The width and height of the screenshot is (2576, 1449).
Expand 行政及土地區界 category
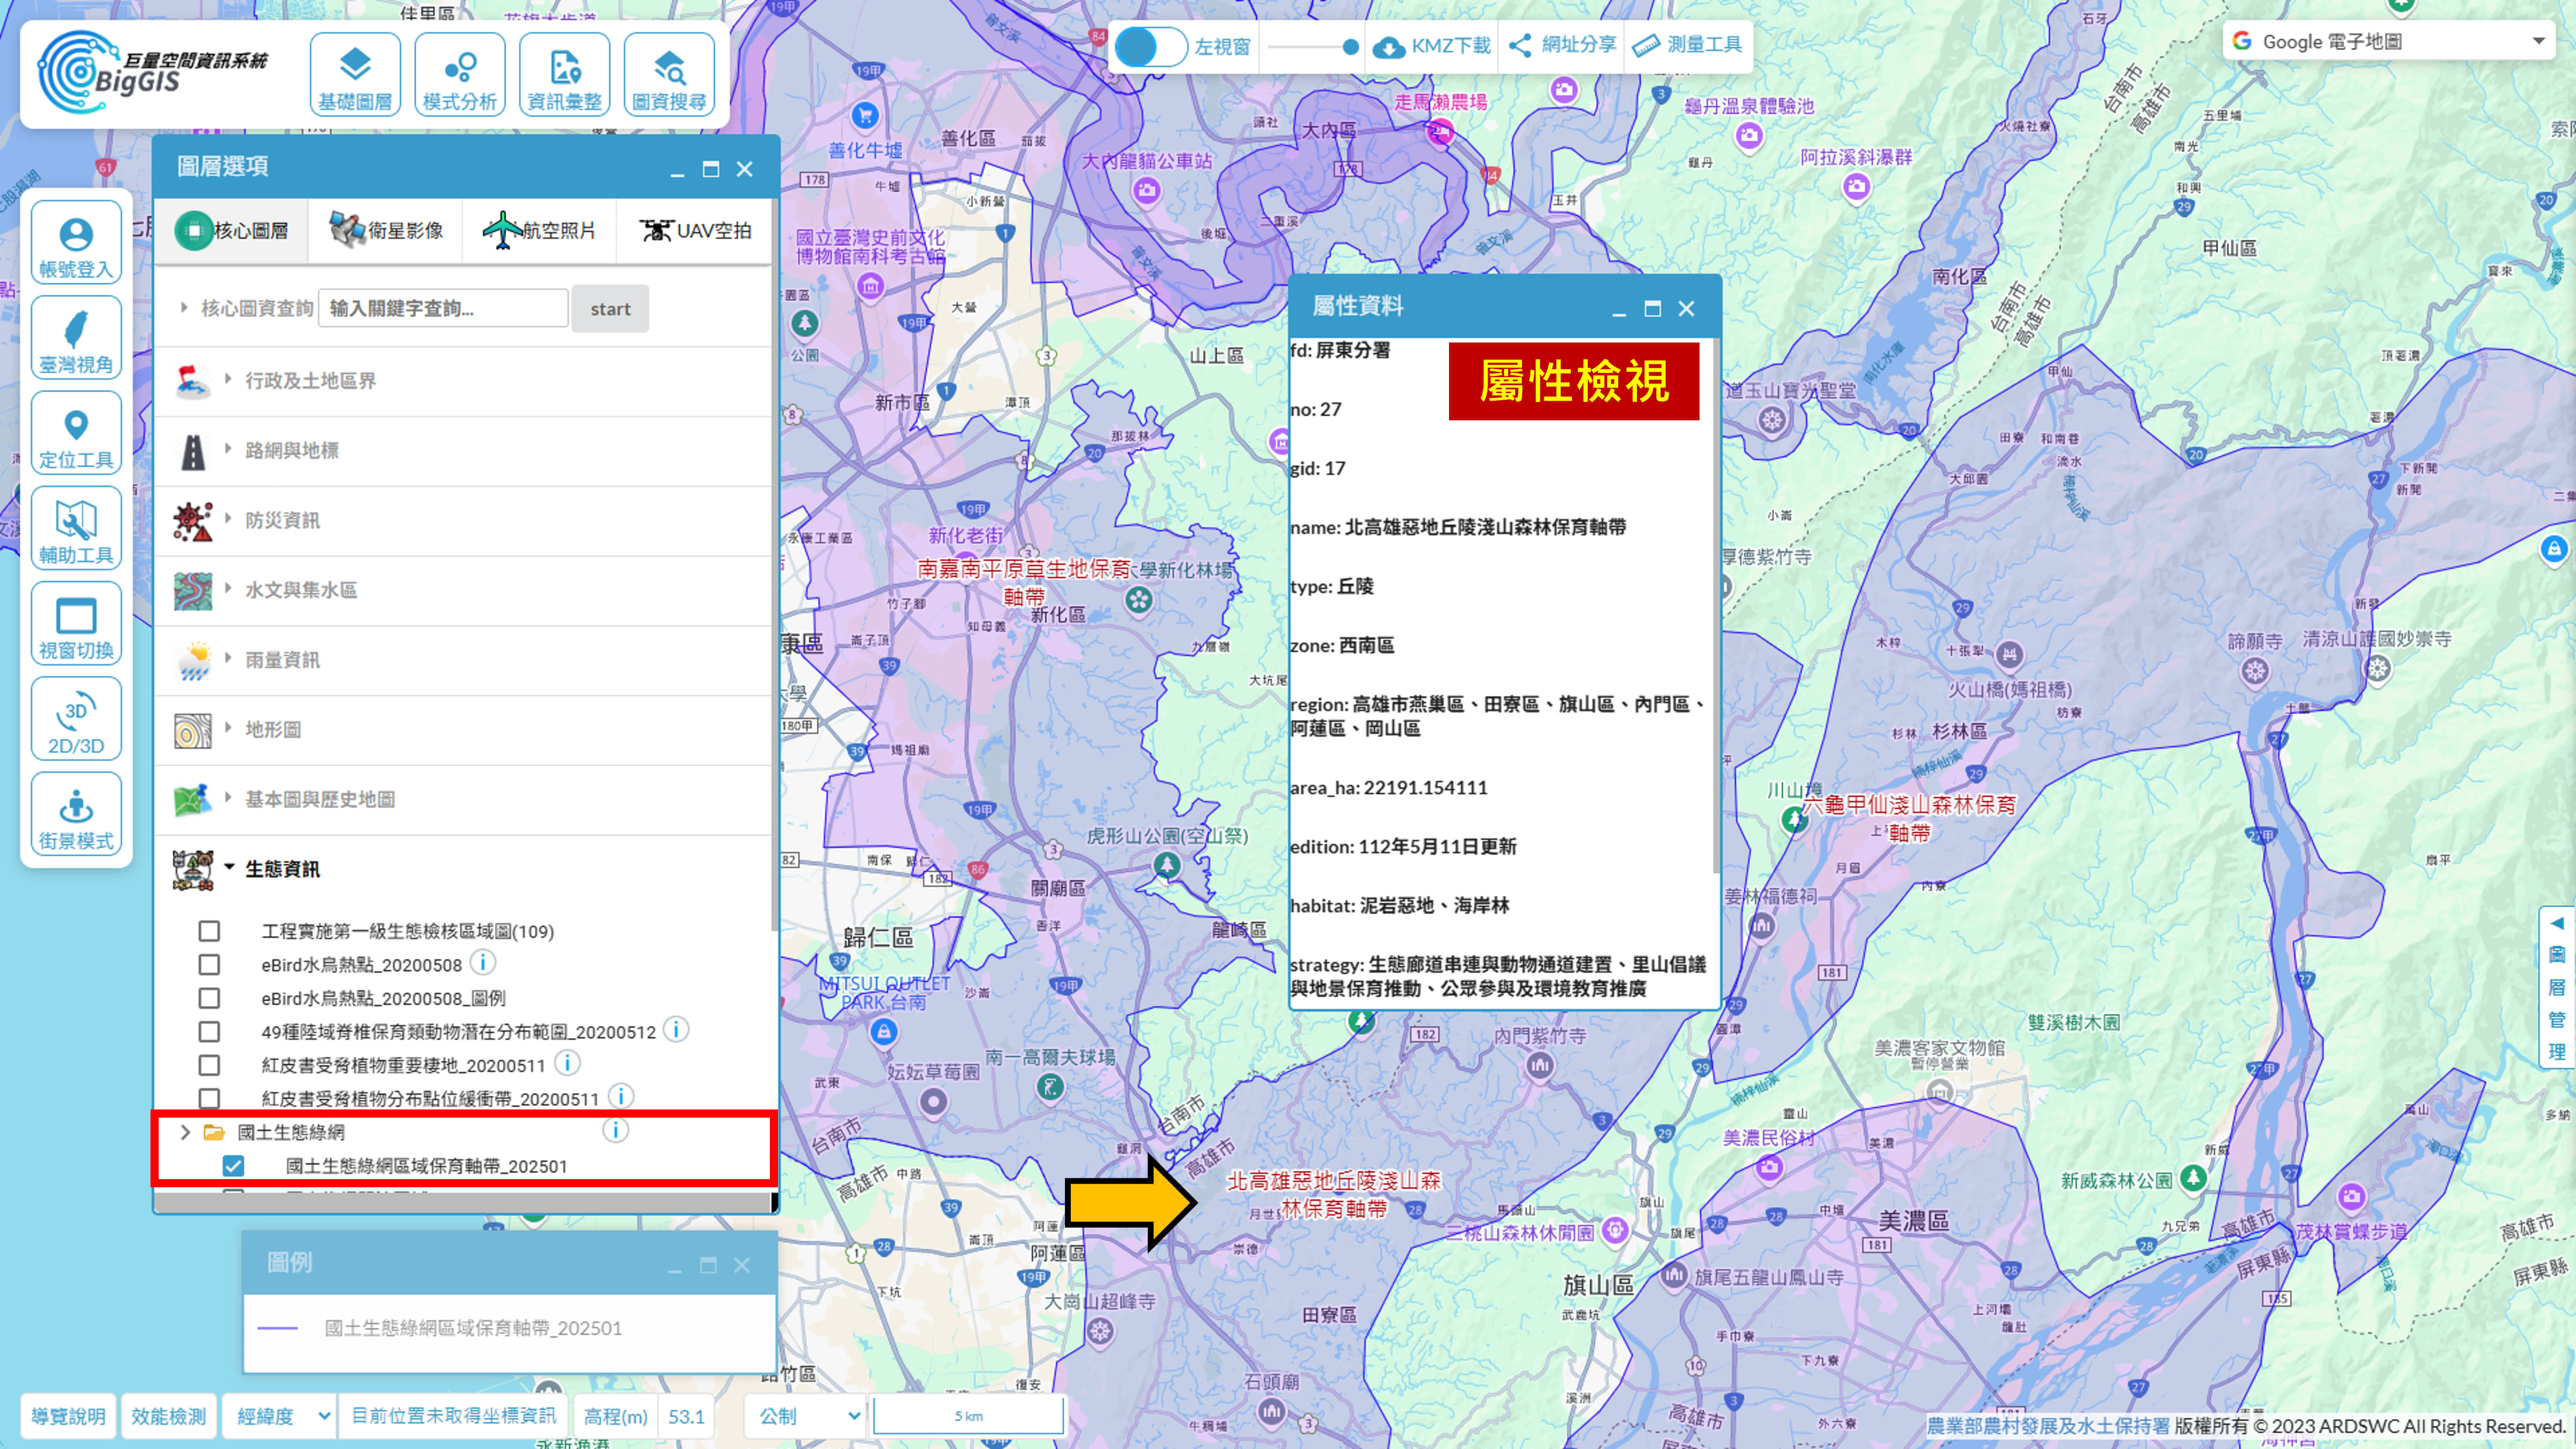click(228, 379)
